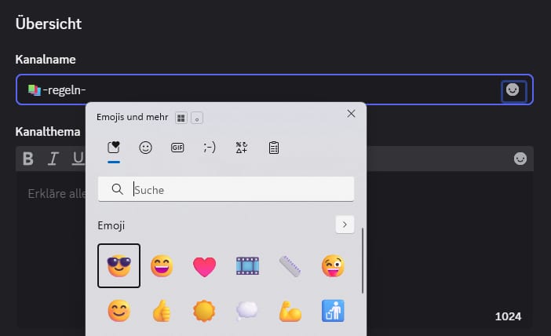Viewport: 551px width, 336px height.
Task: Switch to the GIF tab
Action: tap(177, 148)
